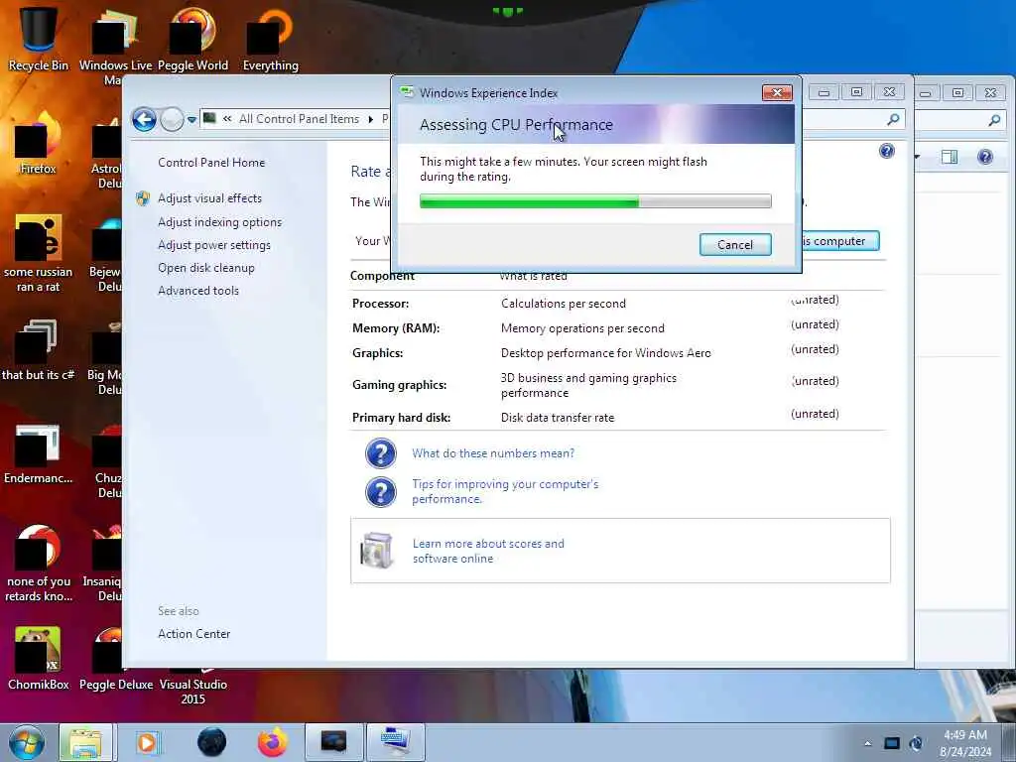The height and width of the screenshot is (762, 1016).
Task: Close the Windows Experience Index dialog
Action: [777, 92]
